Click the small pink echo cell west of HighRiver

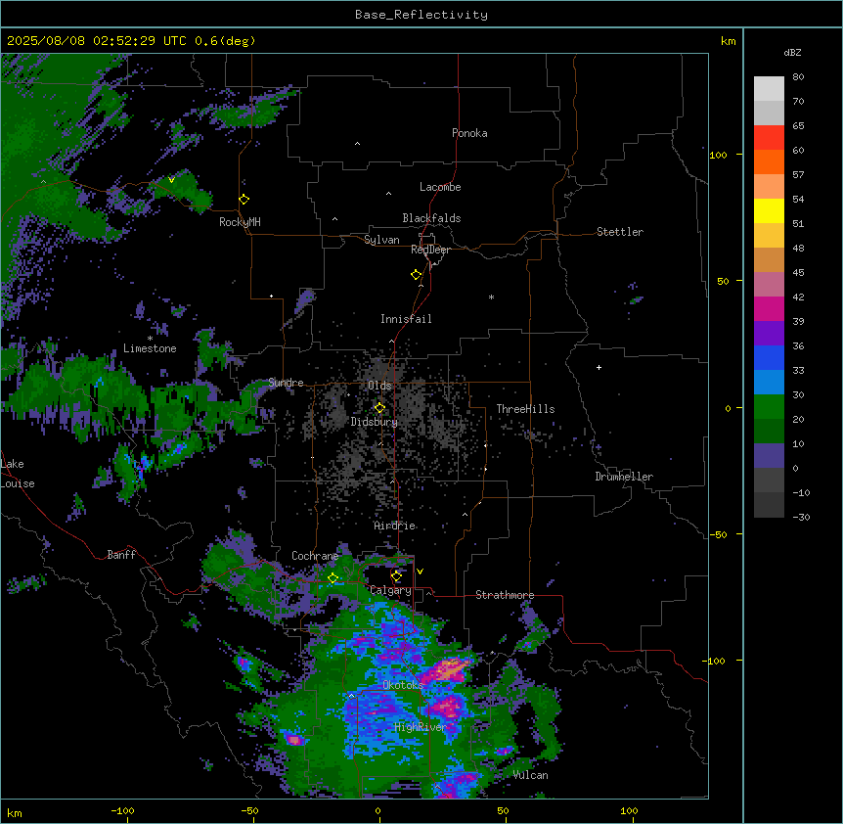click(294, 740)
